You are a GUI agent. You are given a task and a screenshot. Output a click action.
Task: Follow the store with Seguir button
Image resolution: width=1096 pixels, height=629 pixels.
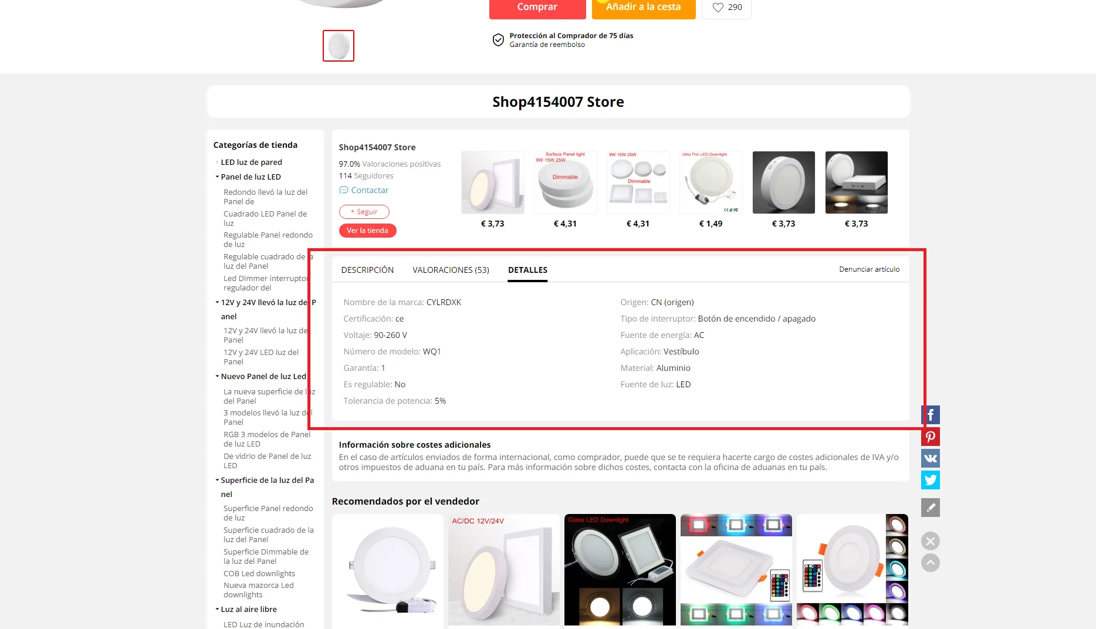coord(364,212)
